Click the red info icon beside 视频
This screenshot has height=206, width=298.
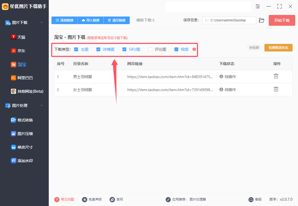coord(194,49)
